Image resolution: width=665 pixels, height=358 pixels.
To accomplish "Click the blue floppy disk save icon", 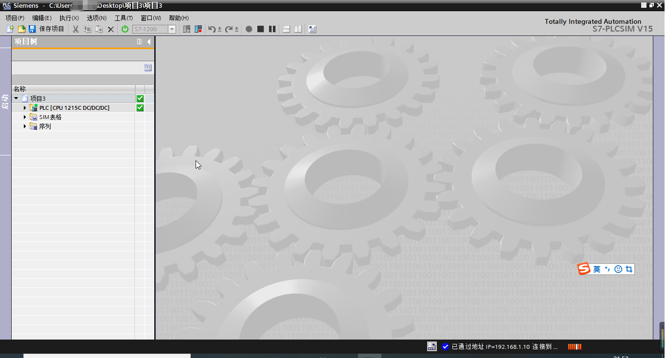I will pos(32,29).
